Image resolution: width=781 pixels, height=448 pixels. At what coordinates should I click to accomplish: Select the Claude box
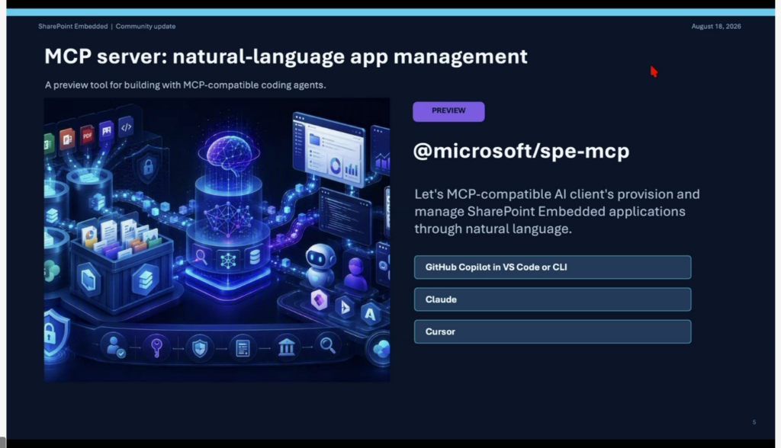pos(552,299)
